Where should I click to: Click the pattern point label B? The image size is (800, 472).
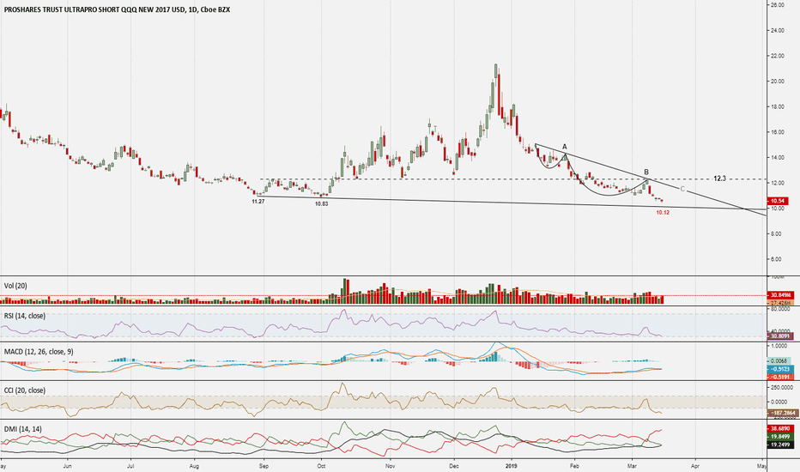[646, 172]
